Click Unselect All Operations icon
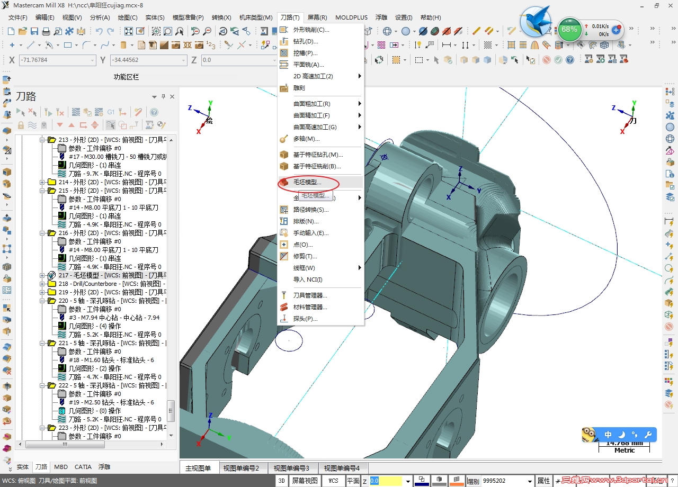The height and width of the screenshot is (487, 678). tap(32, 112)
